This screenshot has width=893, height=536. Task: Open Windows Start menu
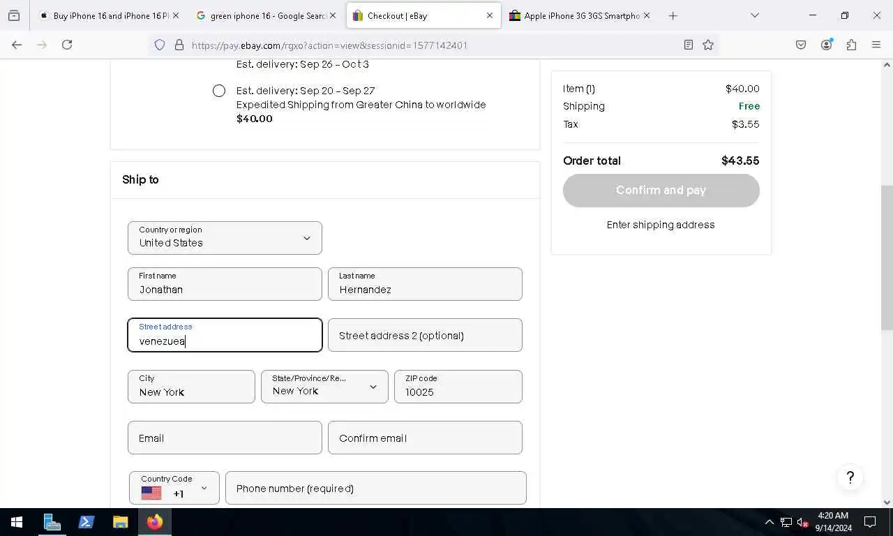click(17, 522)
